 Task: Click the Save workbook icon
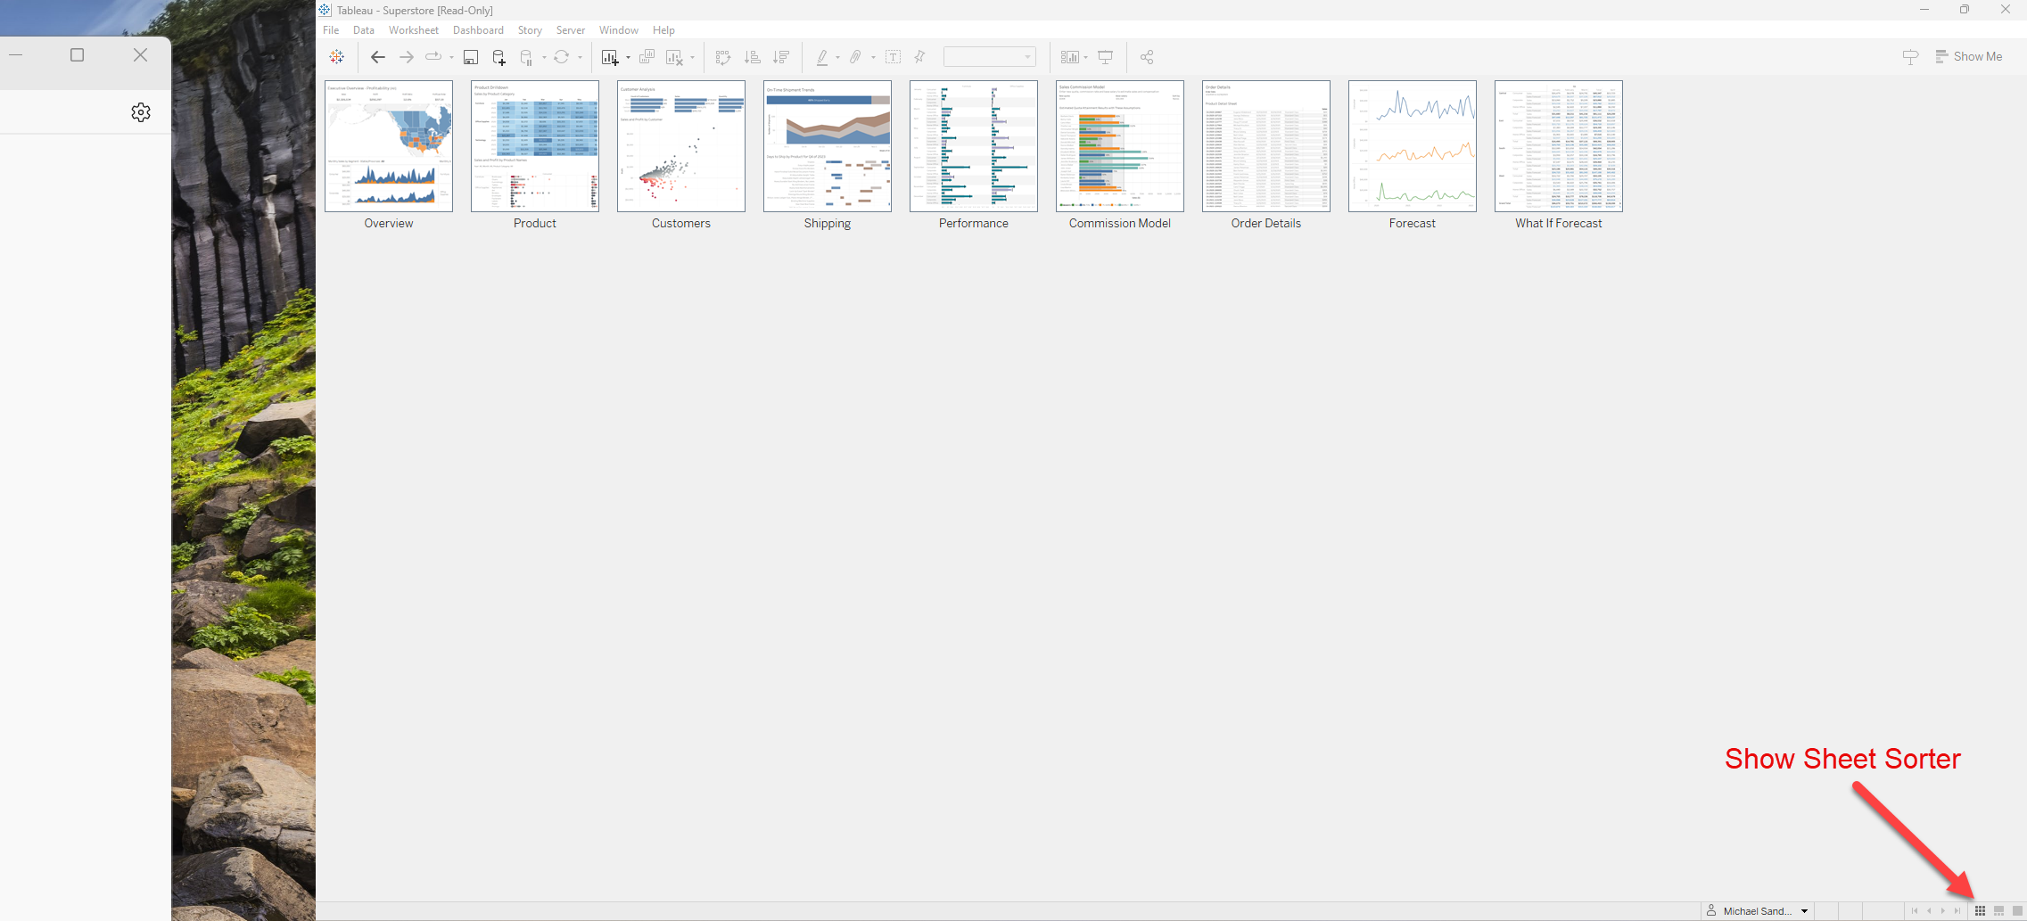coord(471,57)
